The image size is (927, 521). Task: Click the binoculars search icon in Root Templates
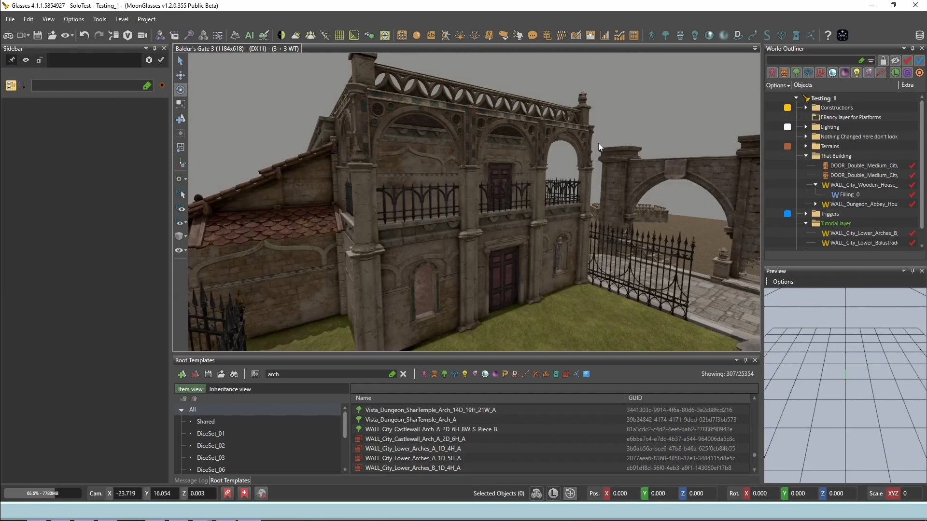tap(234, 374)
